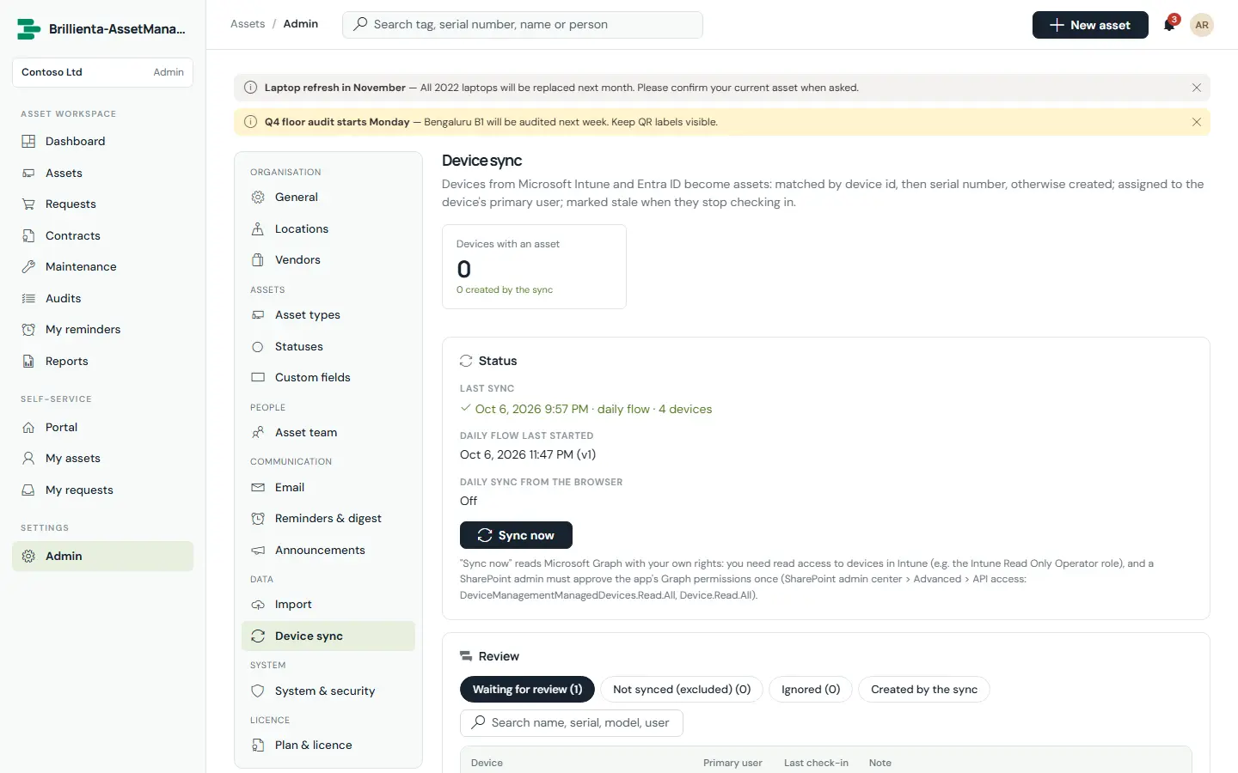Open Reminders & digest settings
The height and width of the screenshot is (773, 1238).
(x=328, y=518)
